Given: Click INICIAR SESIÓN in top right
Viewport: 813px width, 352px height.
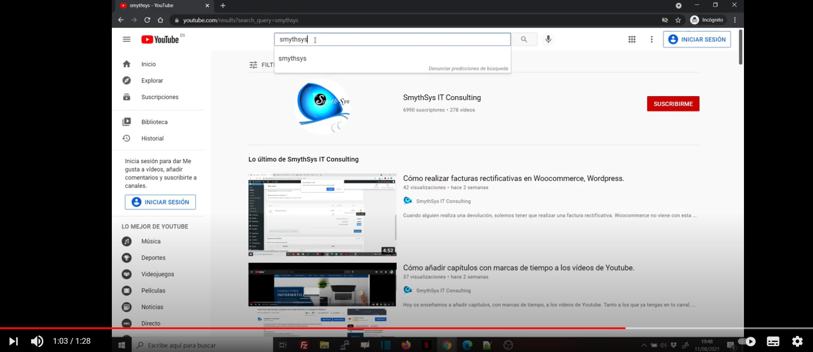Looking at the screenshot, I should (x=697, y=39).
